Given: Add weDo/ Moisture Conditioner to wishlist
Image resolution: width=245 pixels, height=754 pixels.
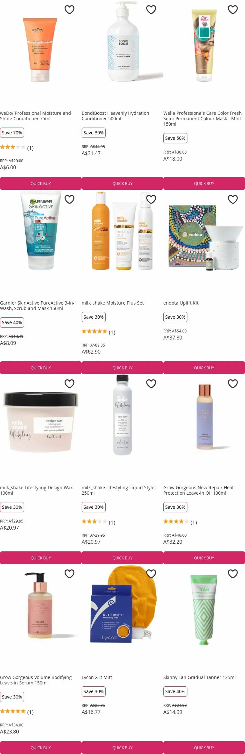Looking at the screenshot, I should pyautogui.click(x=69, y=10).
